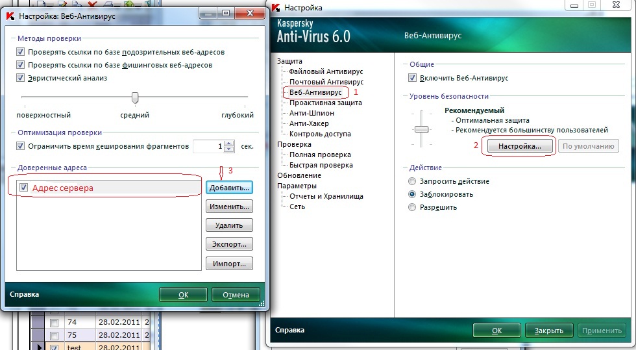Screen dimensions: 636x350
Task: Click the security level slider handle
Action: [x=421, y=129]
